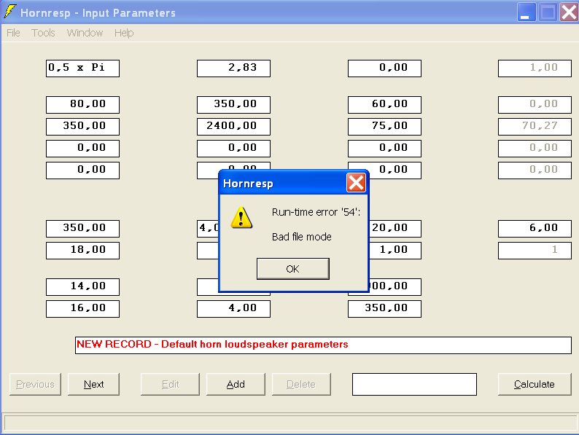
Task: Click the field showing 75,00
Action: pos(384,127)
